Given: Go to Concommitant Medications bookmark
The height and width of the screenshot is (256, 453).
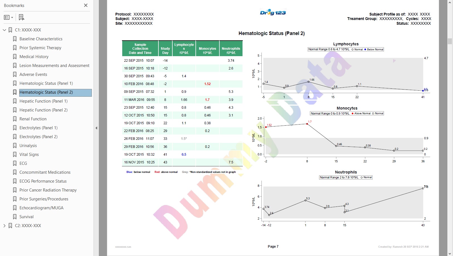Looking at the screenshot, I should [45, 172].
